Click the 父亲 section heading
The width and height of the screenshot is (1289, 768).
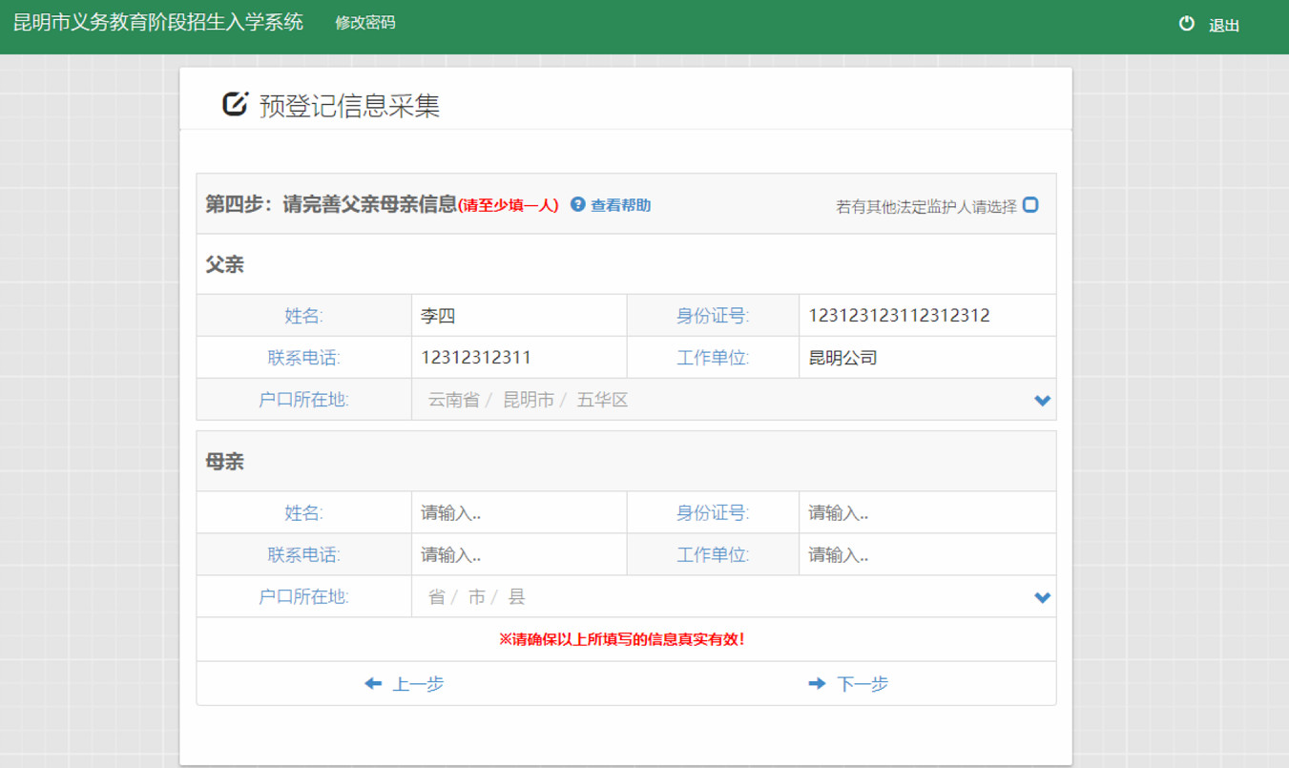pos(225,264)
